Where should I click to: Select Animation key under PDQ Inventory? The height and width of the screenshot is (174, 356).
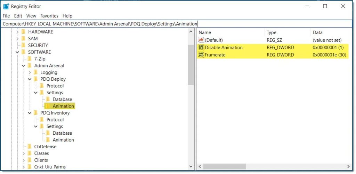63,140
